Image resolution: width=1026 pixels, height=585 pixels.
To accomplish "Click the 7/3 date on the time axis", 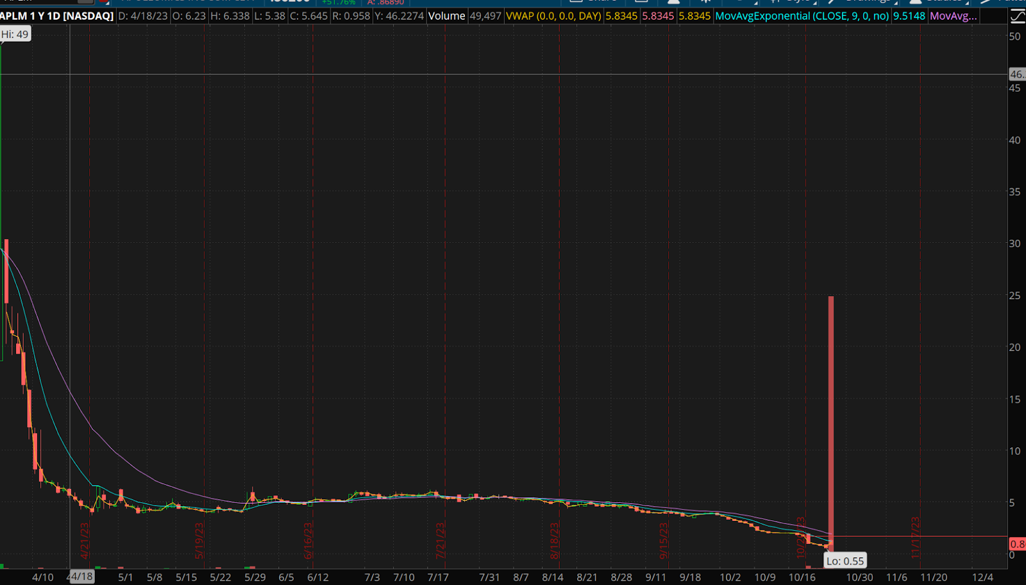I will click(372, 577).
